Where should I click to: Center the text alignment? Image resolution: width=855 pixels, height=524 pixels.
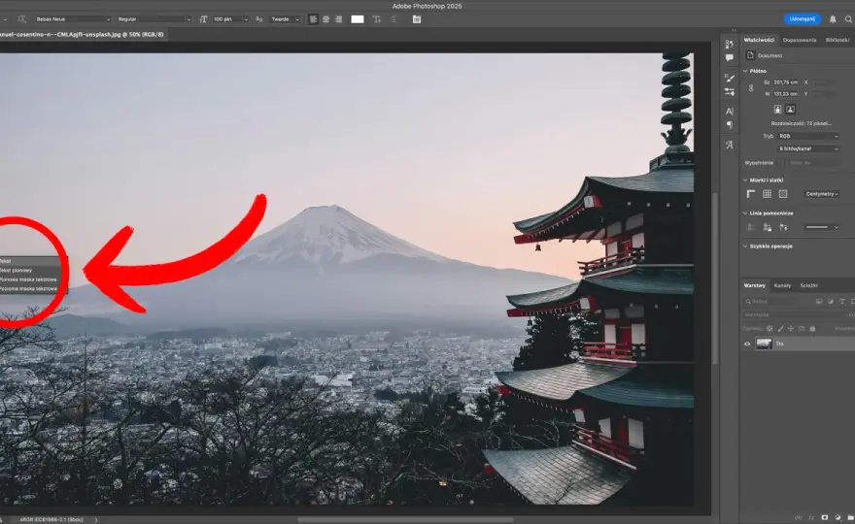tap(326, 19)
